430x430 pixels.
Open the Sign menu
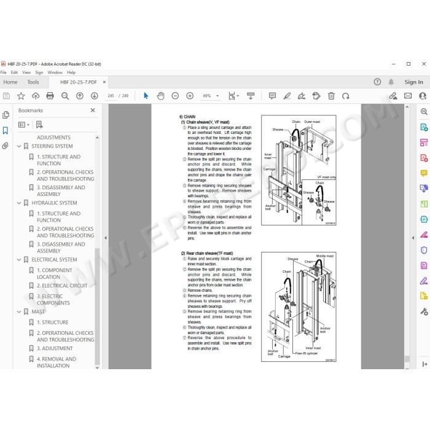(x=39, y=72)
